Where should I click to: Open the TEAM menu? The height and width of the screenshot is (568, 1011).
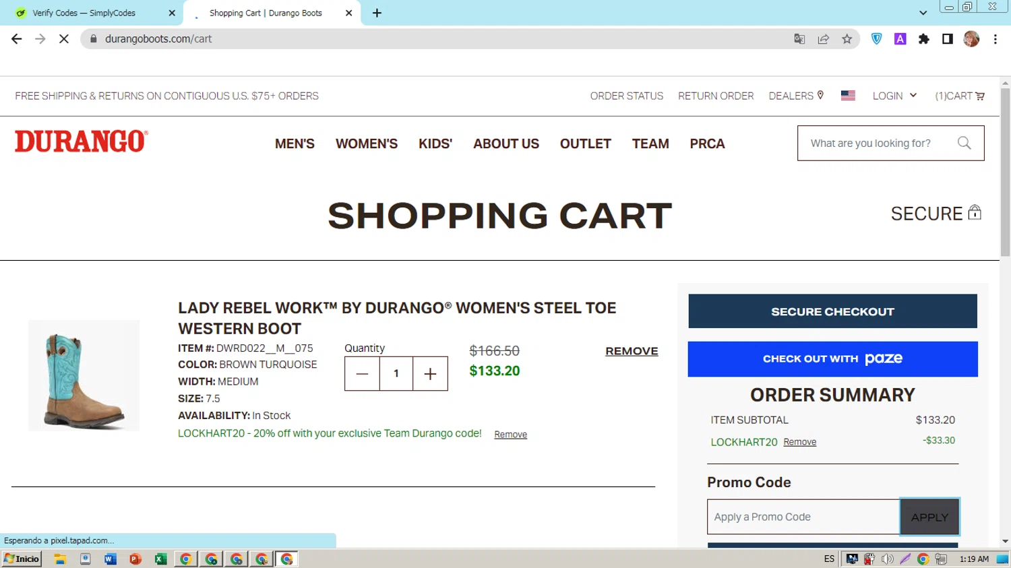(650, 144)
